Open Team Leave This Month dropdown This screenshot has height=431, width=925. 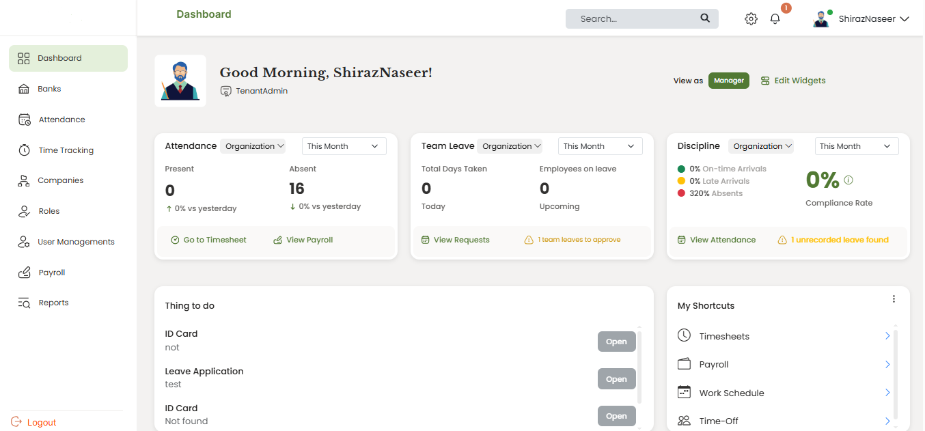click(x=600, y=146)
